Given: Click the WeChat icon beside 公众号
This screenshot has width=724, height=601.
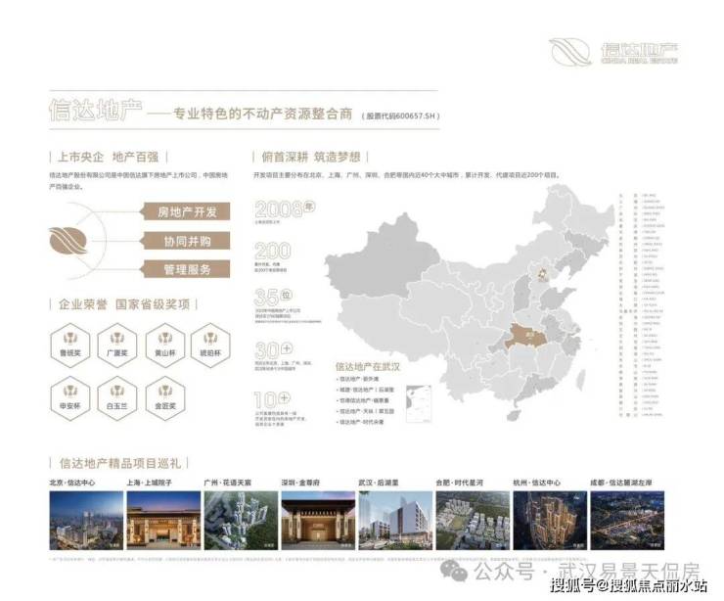Looking at the screenshot, I should pos(454,571).
